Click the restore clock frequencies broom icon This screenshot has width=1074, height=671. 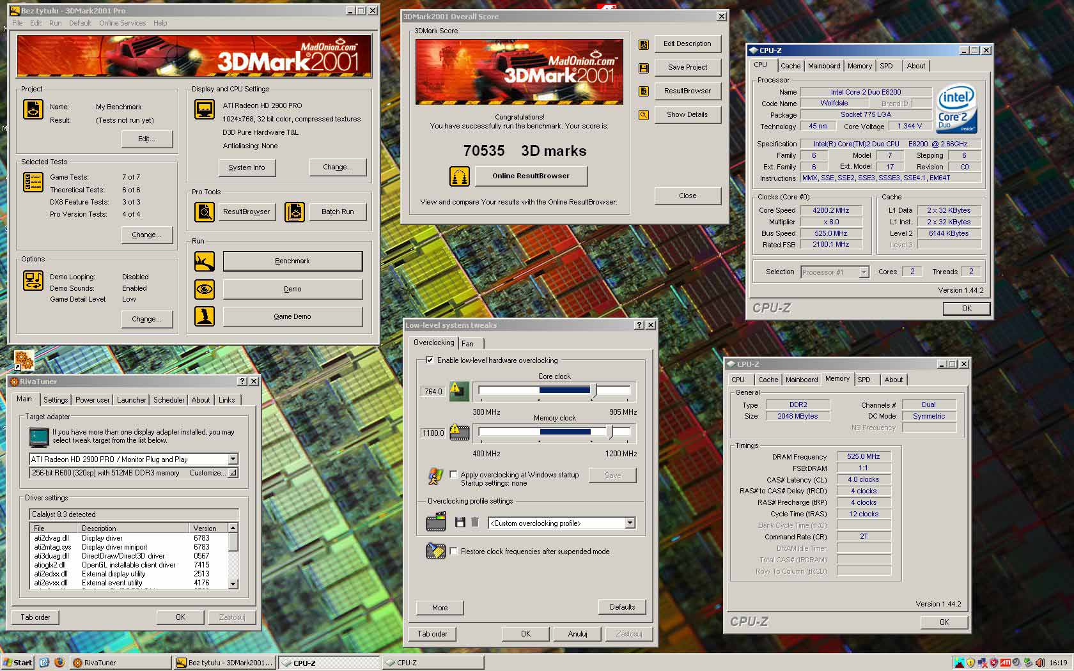pos(436,550)
